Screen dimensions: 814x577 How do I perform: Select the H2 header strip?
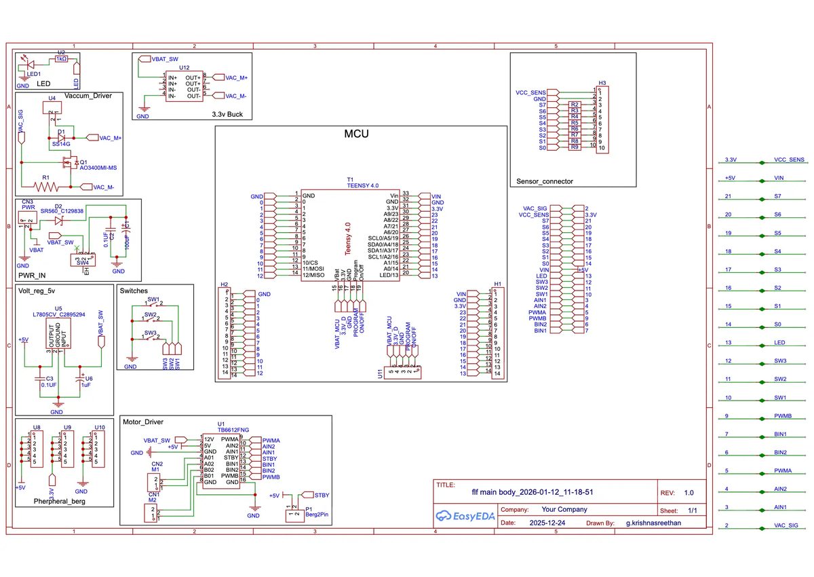pos(225,333)
